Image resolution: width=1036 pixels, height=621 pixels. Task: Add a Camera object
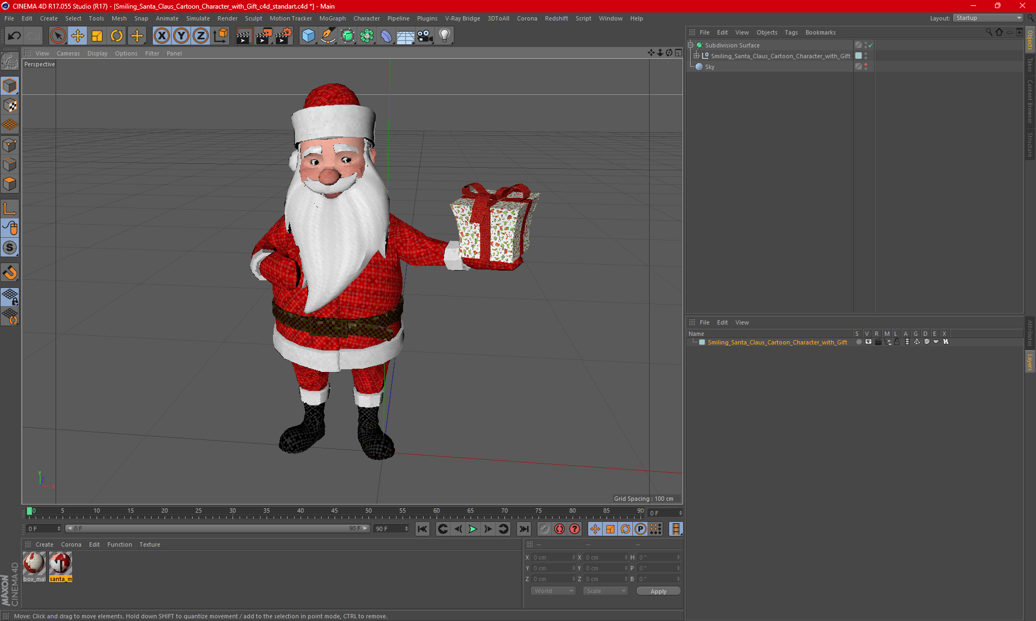coord(425,36)
